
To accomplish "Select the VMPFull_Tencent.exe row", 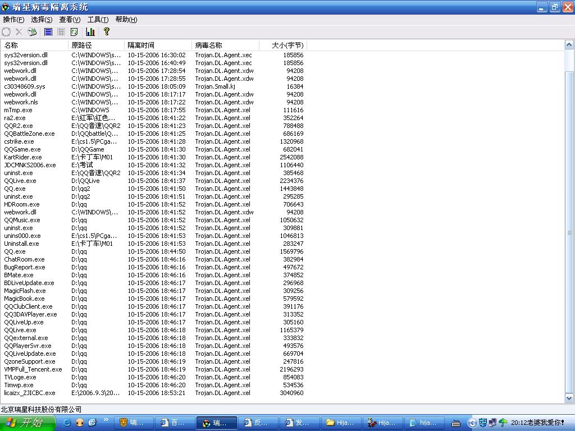I will point(154,369).
